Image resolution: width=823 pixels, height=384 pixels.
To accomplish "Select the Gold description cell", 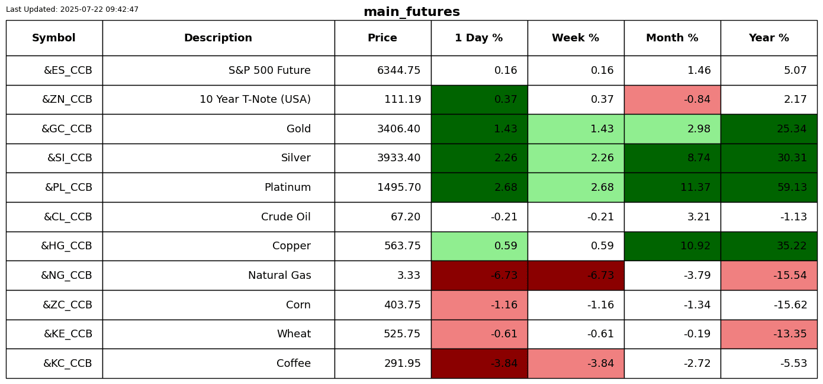I will tap(218, 129).
